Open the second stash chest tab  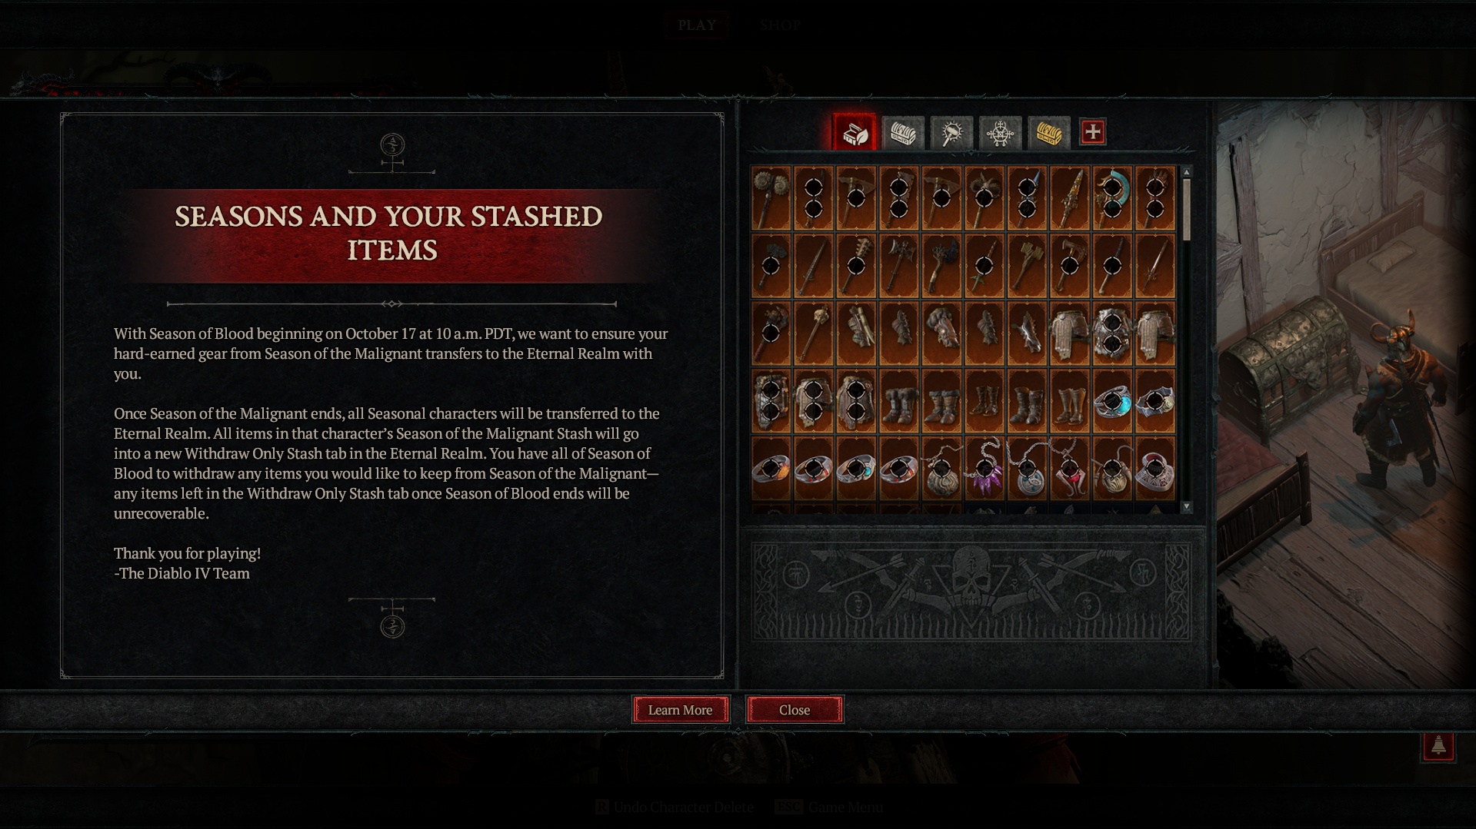(903, 132)
